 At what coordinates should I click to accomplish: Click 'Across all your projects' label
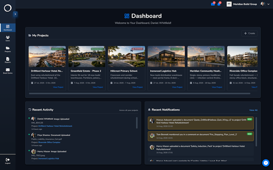click(x=129, y=110)
